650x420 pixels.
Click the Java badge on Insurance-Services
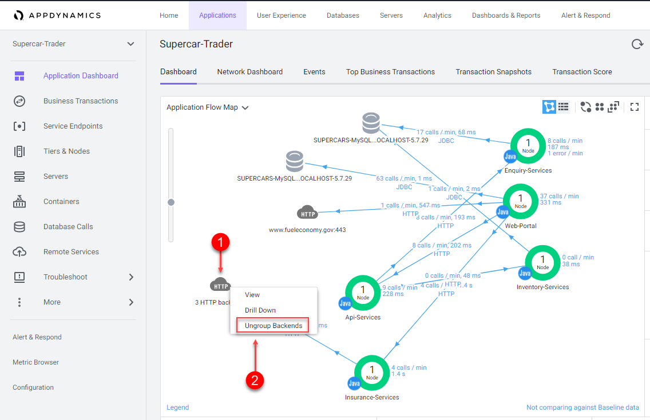(354, 383)
